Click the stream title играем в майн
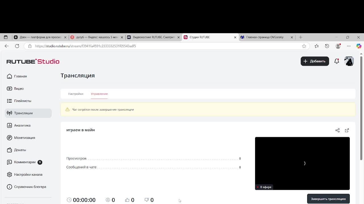The image size is (364, 204). 80,130
